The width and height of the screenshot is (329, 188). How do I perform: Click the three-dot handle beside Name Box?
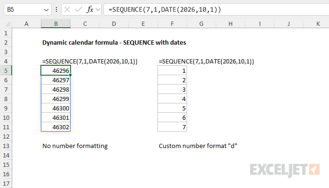(x=56, y=9)
